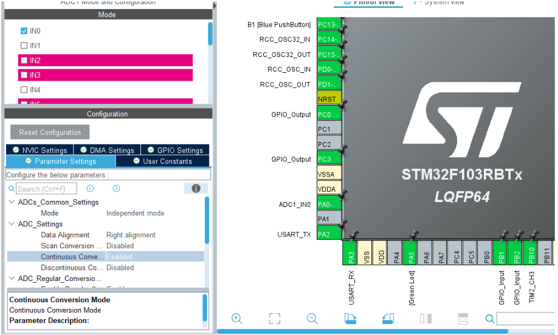The image size is (558, 335).
Task: Click the pinout horizontal scrollbar
Action: click(362, 331)
